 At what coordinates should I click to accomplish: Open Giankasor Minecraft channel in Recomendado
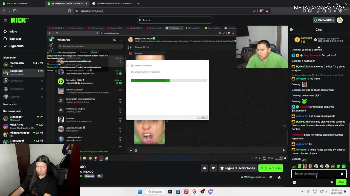click(23, 118)
